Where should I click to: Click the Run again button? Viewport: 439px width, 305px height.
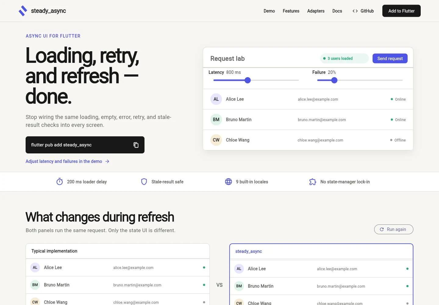tap(394, 229)
